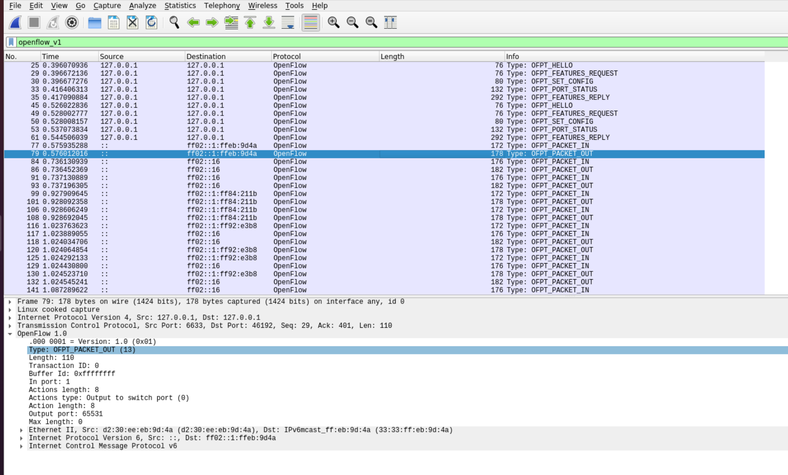Expand the Linux cooked capture section
This screenshot has width=788, height=475.
(x=10, y=310)
